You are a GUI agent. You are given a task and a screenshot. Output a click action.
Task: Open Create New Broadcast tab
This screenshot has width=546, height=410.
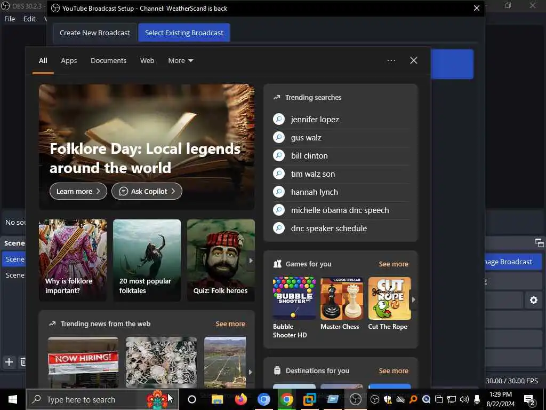(95, 33)
